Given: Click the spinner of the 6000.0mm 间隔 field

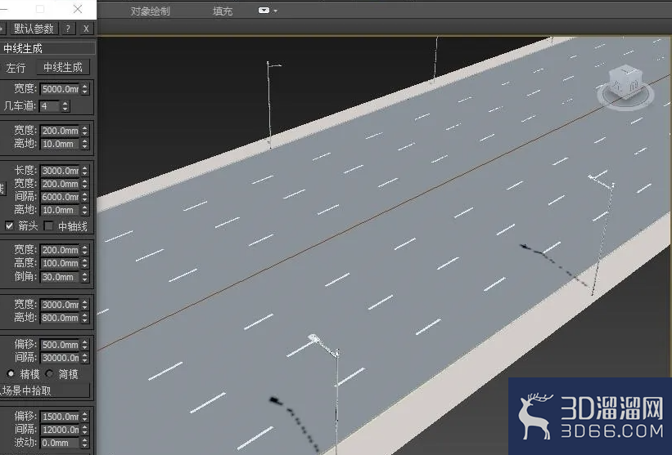Looking at the screenshot, I should [x=85, y=197].
